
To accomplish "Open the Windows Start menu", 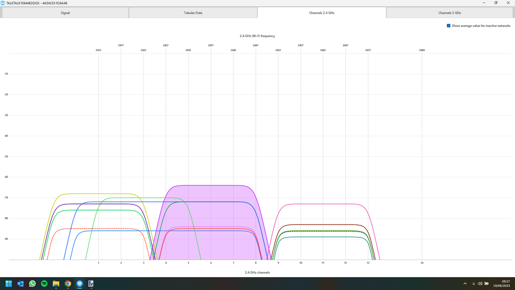I will point(9,284).
